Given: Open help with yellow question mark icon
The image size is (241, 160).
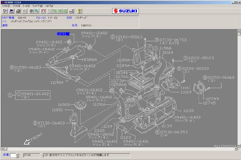Looking at the screenshot, I should (x=80, y=11).
